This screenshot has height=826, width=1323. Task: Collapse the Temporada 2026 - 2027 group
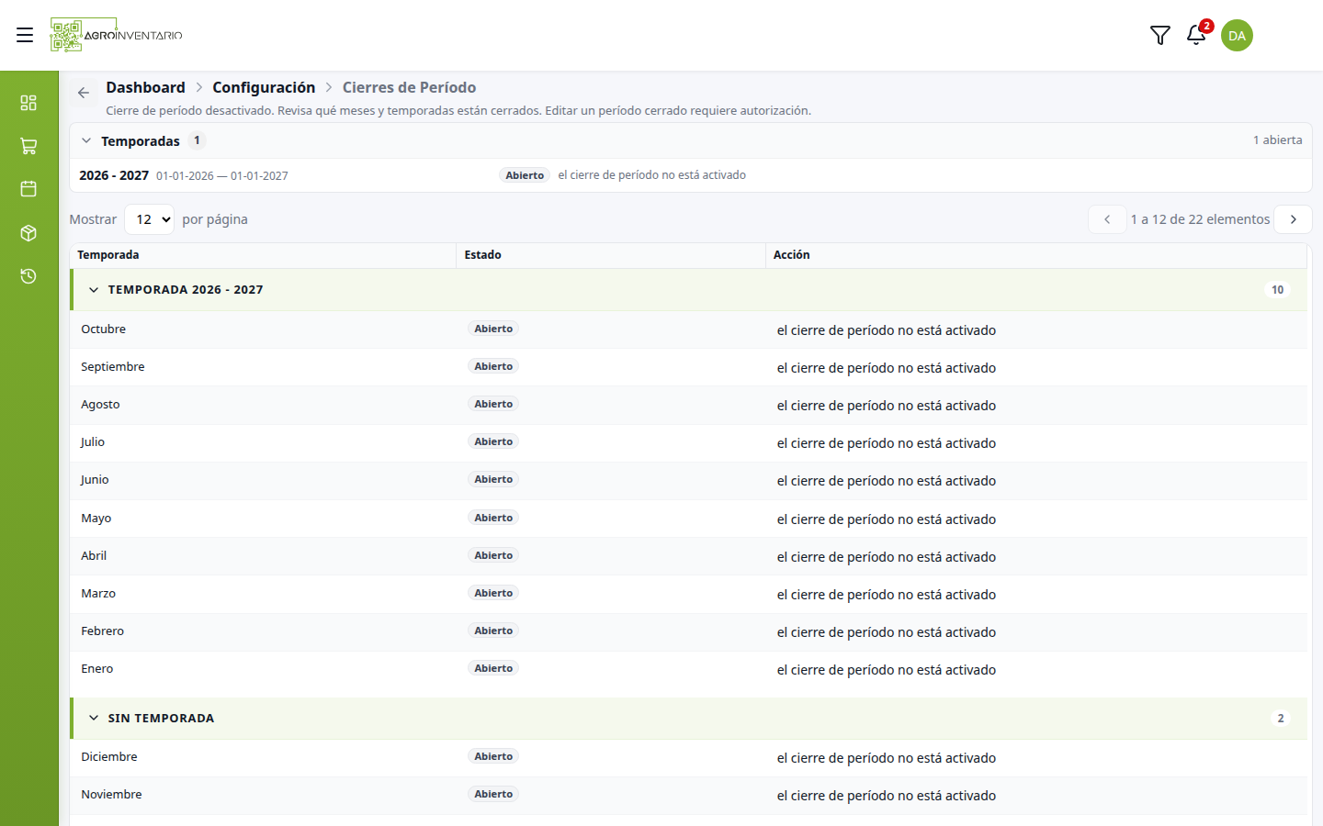(94, 290)
